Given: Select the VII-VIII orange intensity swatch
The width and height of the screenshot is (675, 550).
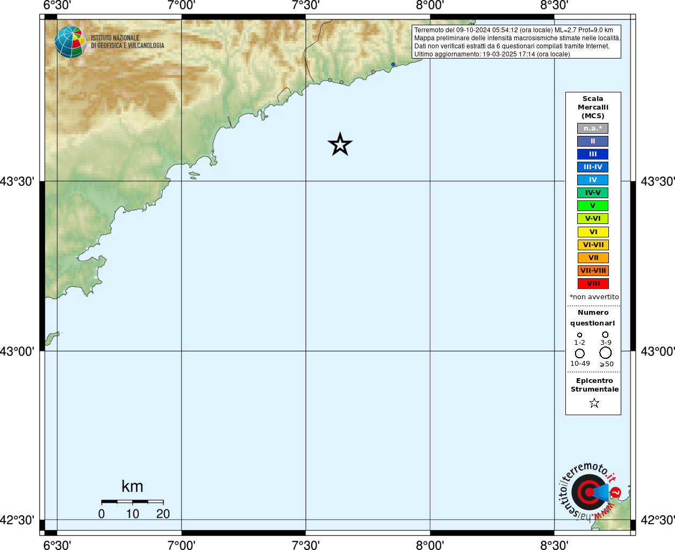Looking at the screenshot, I should 593,271.
